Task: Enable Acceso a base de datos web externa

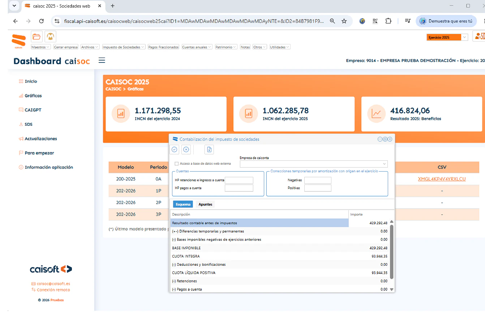Action: (x=177, y=164)
